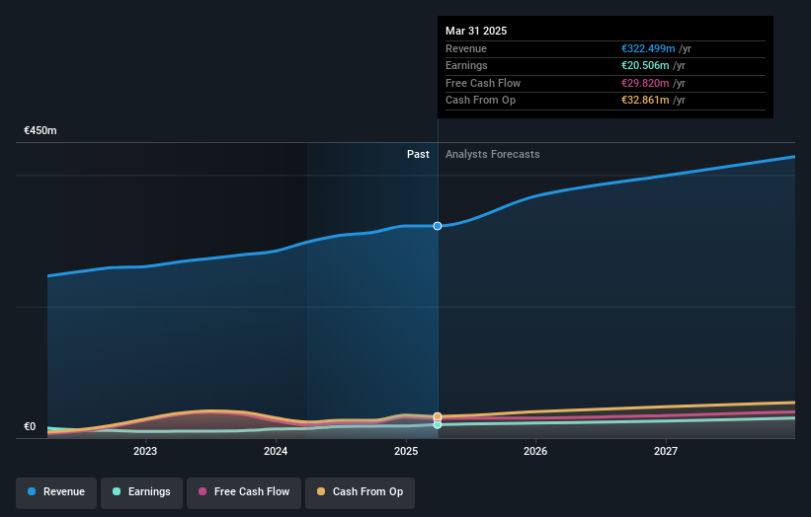
Task: Click the €20.506m earnings value
Action: 645,65
